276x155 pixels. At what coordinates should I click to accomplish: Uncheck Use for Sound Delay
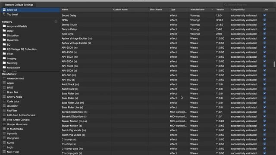pyautogui.click(x=264, y=15)
